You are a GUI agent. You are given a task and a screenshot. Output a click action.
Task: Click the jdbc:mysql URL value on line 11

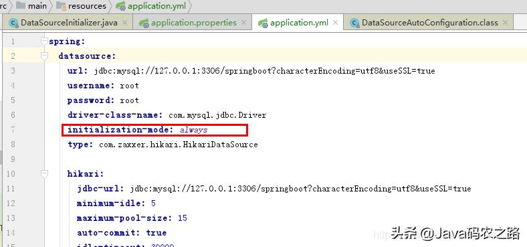[300, 189]
